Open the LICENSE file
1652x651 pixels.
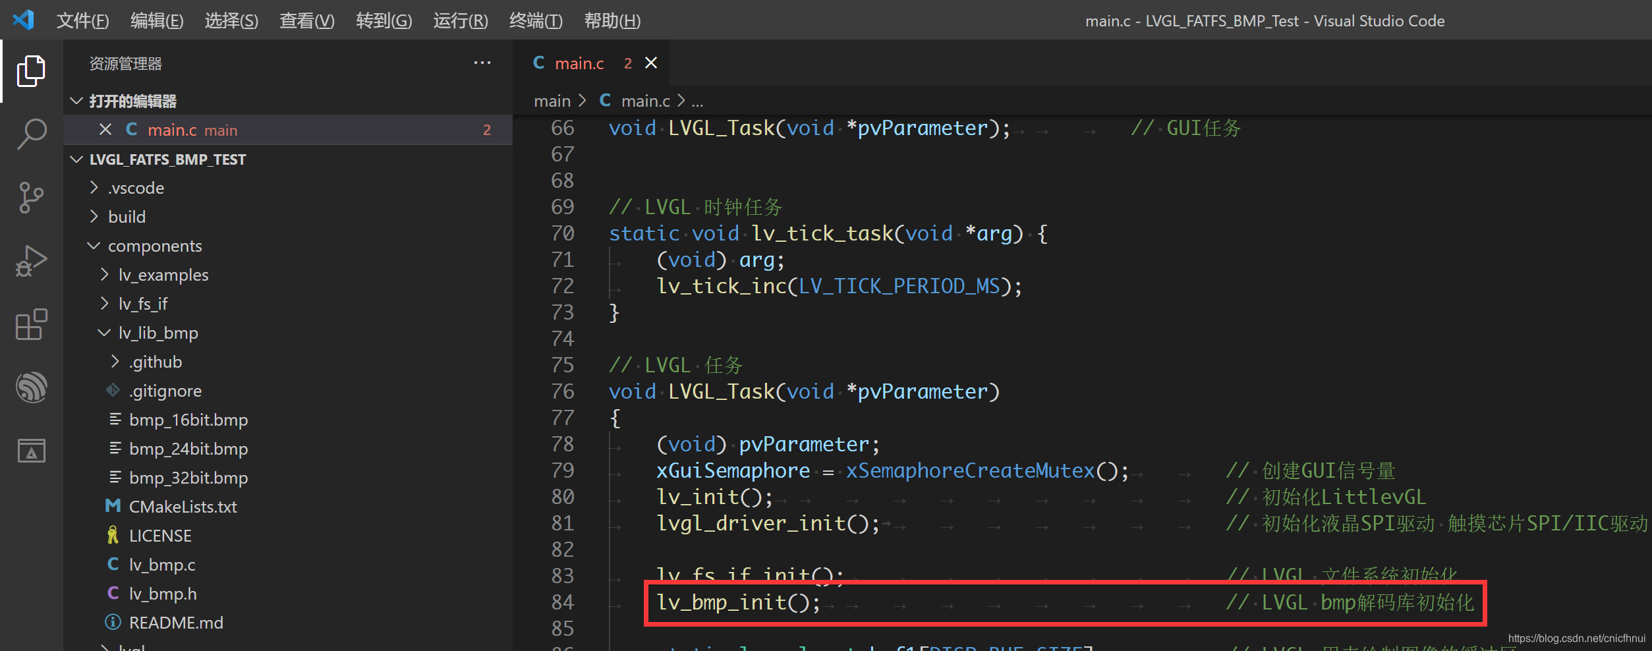(x=160, y=536)
